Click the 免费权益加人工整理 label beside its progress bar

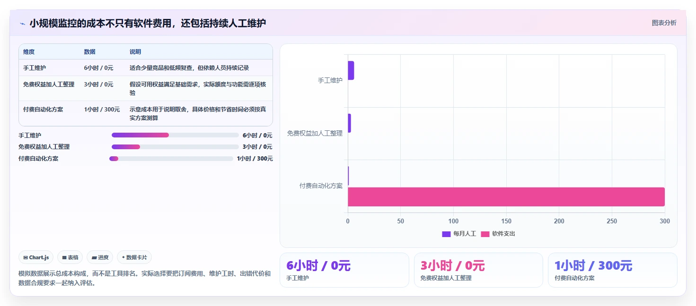tap(44, 147)
